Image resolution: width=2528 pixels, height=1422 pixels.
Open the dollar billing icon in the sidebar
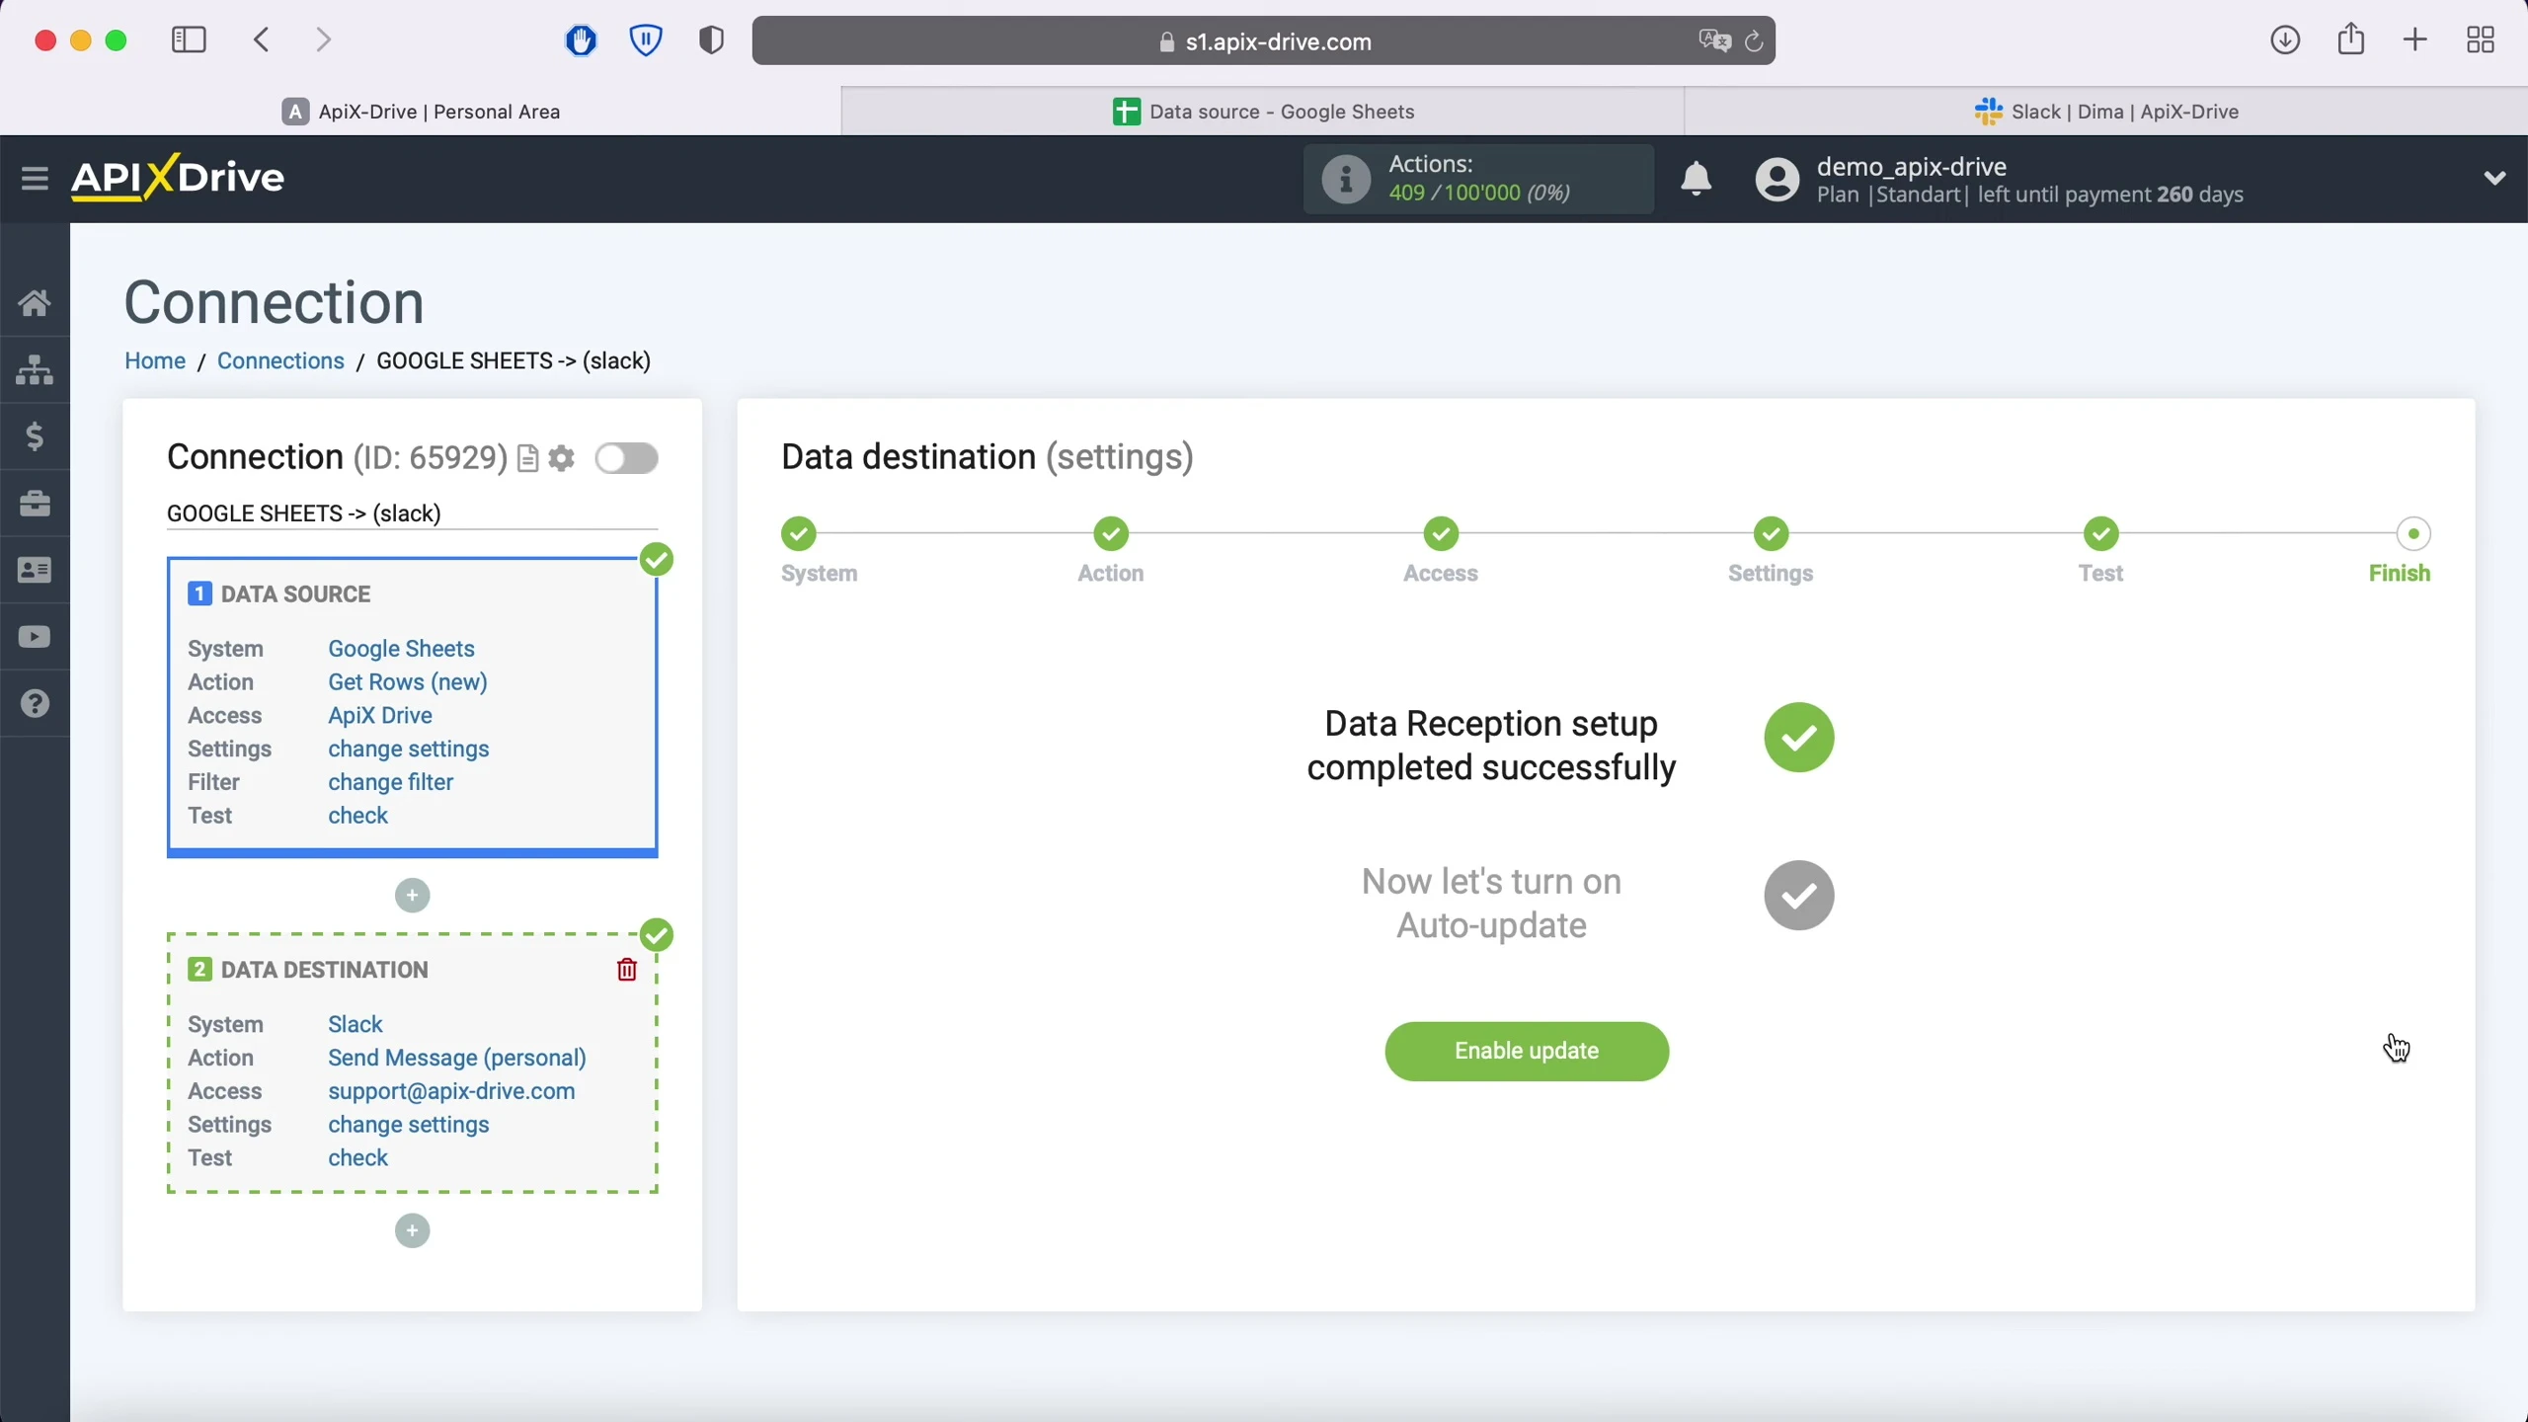click(35, 436)
